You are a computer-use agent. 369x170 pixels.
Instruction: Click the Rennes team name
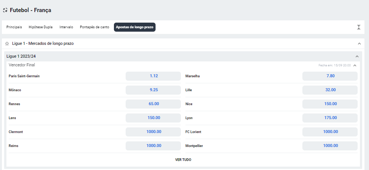click(14, 104)
